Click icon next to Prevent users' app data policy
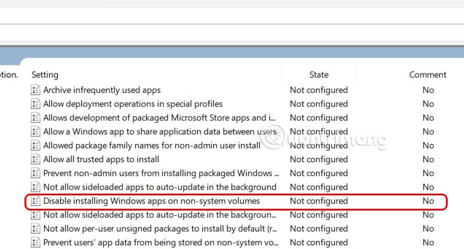The width and height of the screenshot is (464, 249). coord(36,243)
